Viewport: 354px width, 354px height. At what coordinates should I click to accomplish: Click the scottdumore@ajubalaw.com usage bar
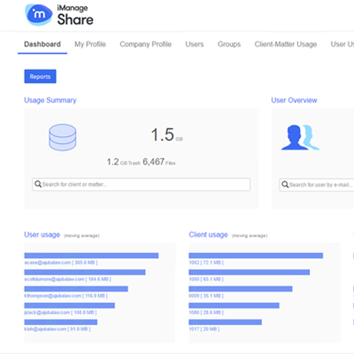tap(85, 272)
